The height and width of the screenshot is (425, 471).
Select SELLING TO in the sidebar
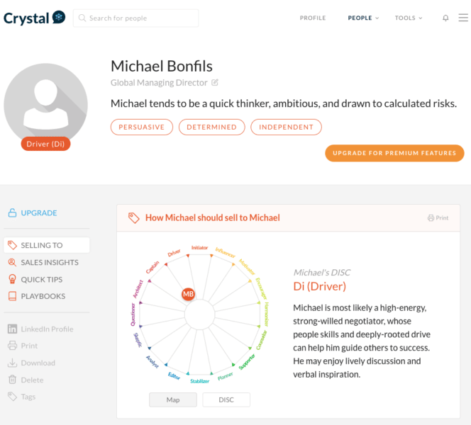pyautogui.click(x=47, y=245)
